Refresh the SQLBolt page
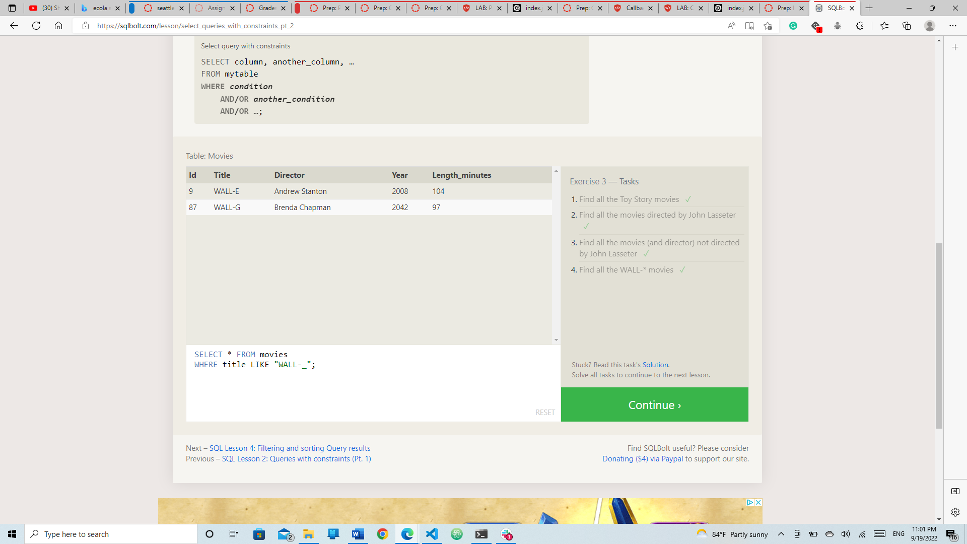The width and height of the screenshot is (967, 544). pyautogui.click(x=36, y=26)
